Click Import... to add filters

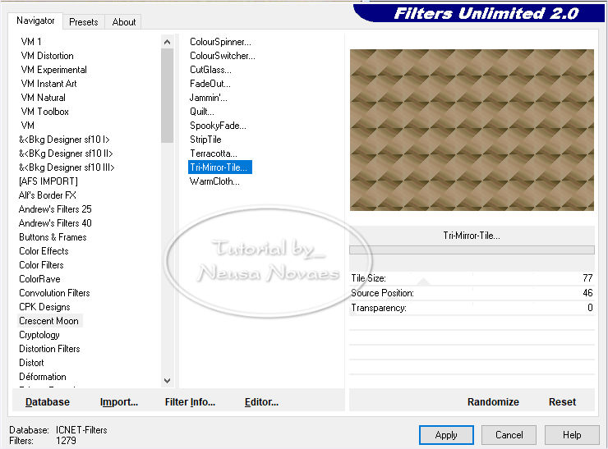coord(119,401)
